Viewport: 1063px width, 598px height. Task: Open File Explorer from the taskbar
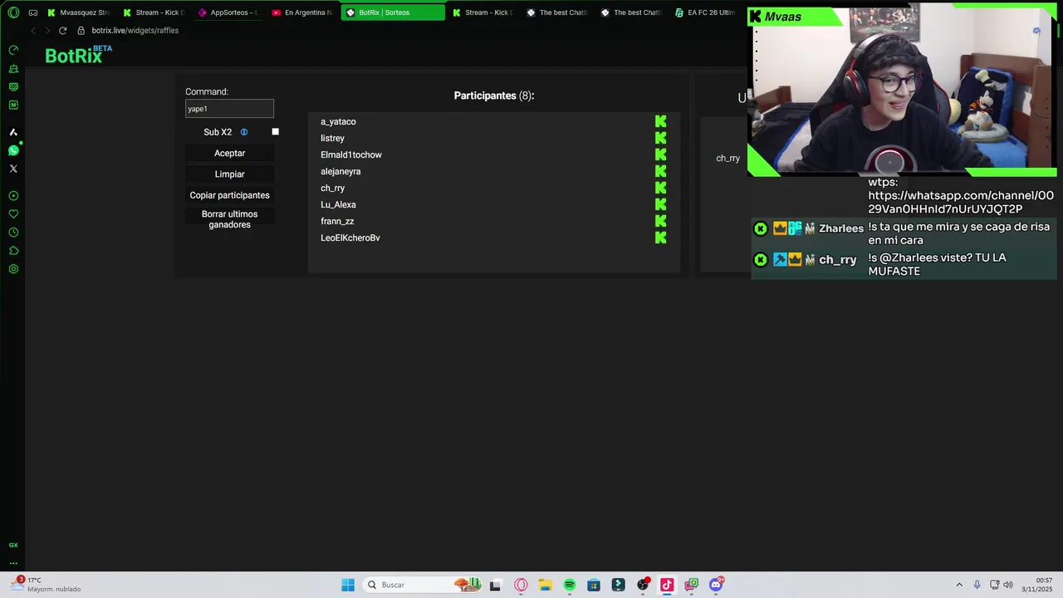point(545,585)
